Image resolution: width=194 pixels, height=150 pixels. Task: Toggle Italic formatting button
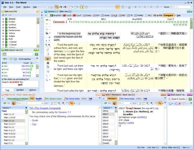point(140,7)
